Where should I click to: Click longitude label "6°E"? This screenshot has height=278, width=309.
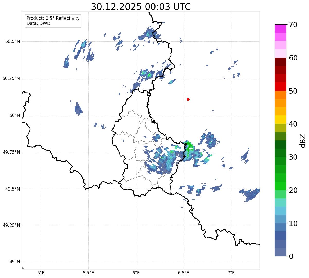136,273
